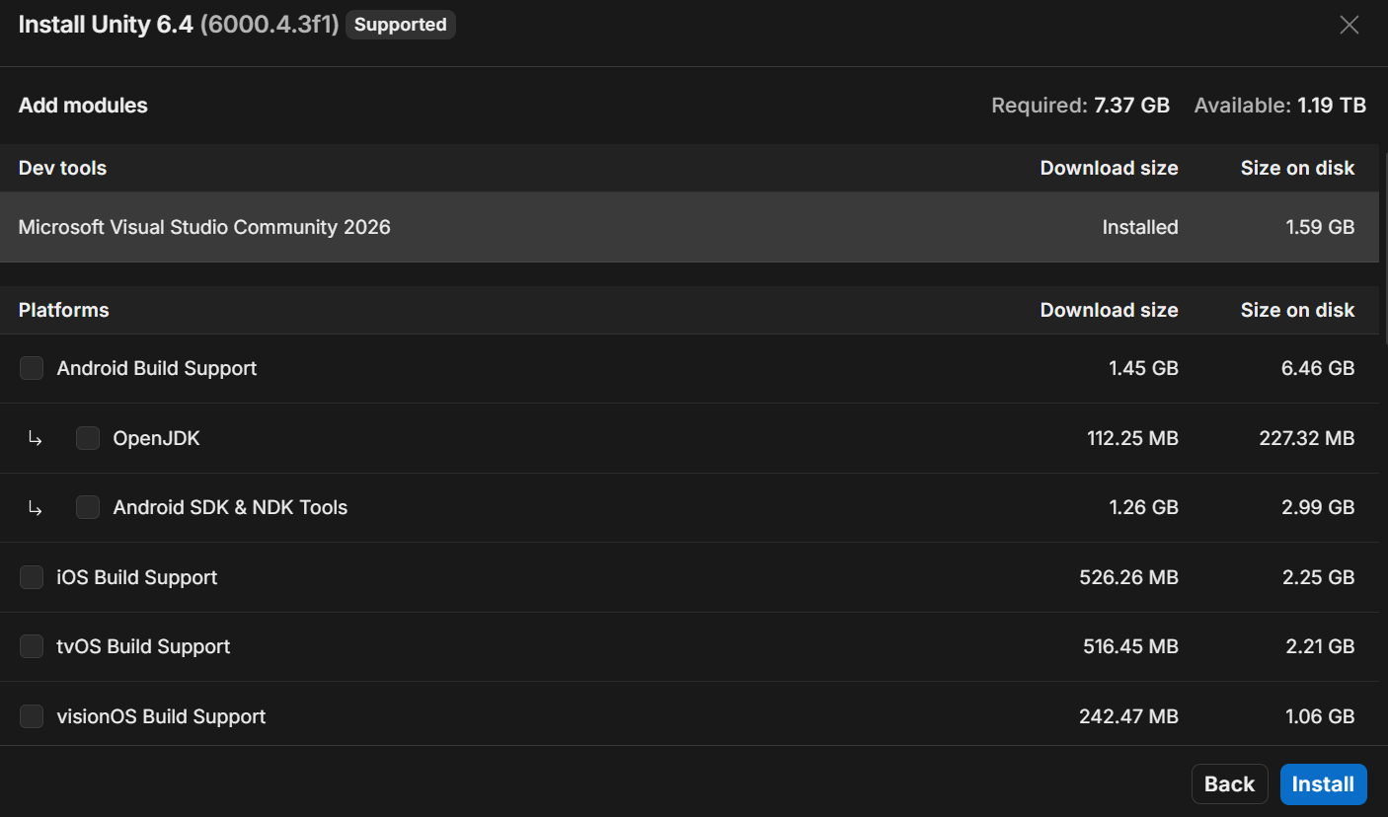
Task: Click the Platforms section header
Action: pos(64,310)
